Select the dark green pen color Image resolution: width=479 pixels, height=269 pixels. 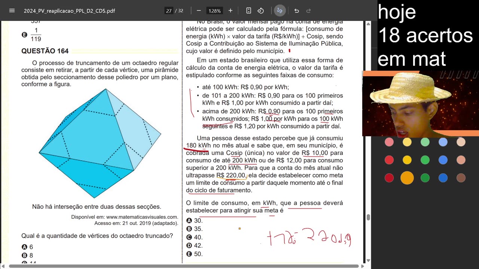(425, 178)
